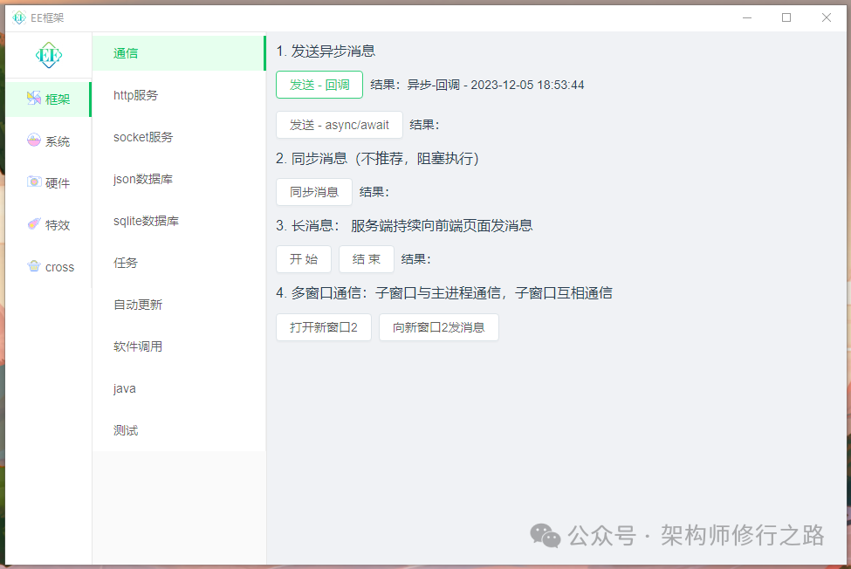Click the 特效 rocket icon
Viewport: 851px width, 569px height.
point(34,224)
